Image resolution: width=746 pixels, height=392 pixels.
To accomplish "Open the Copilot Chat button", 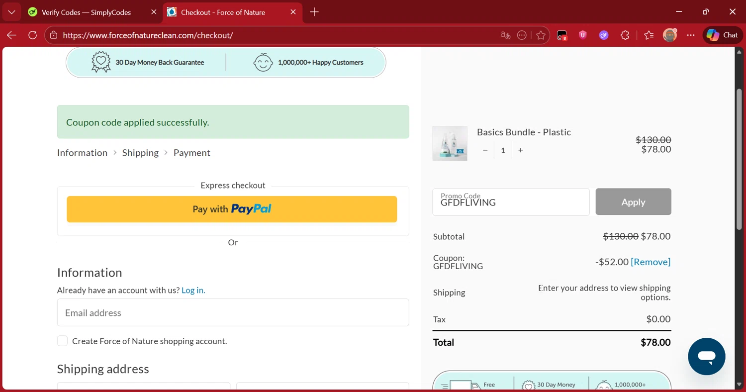I will point(723,35).
